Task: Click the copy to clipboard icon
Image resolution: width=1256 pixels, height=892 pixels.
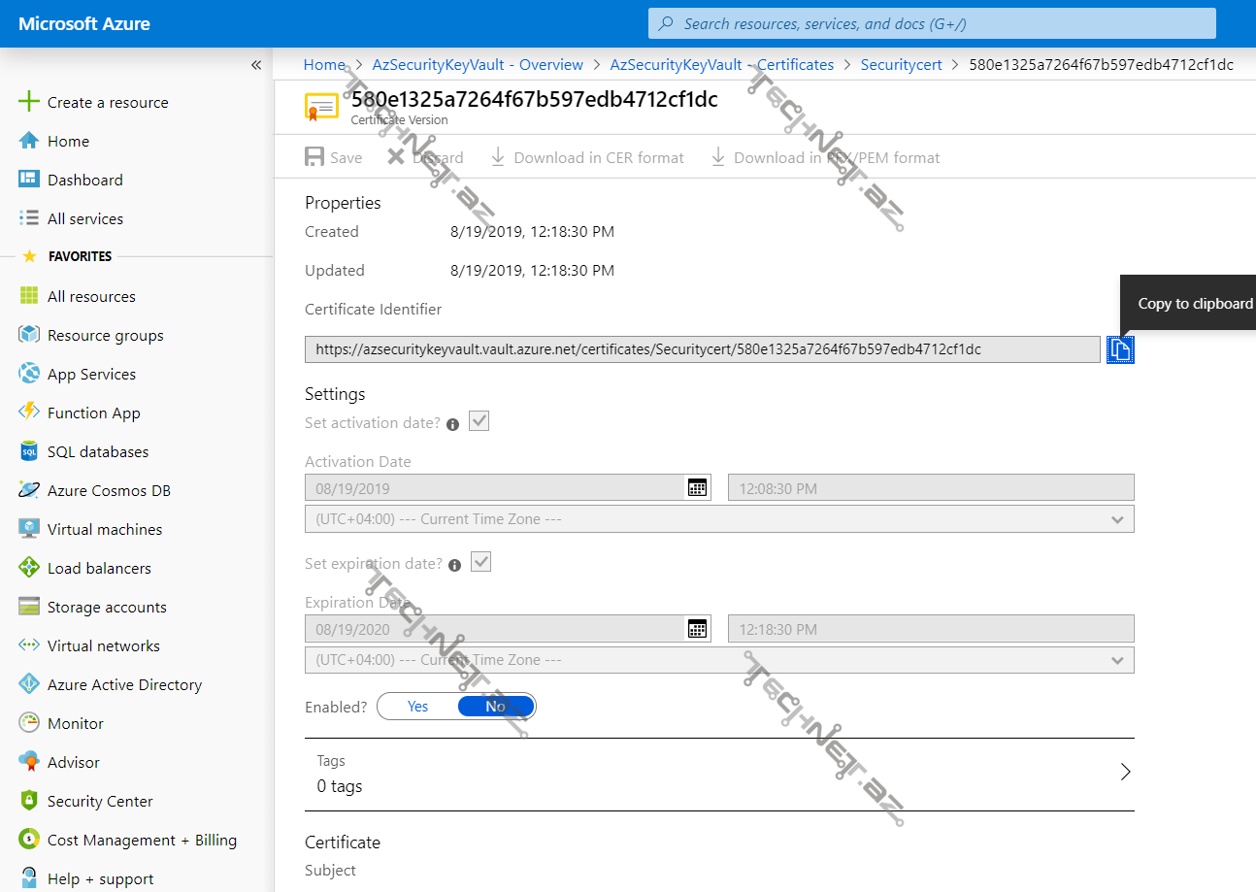Action: 1120,349
